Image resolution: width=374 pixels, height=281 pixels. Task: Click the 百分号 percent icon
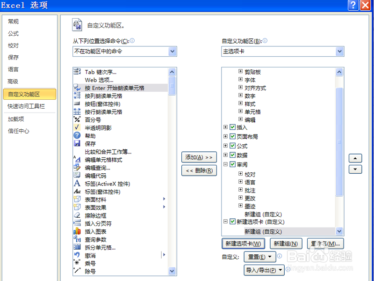click(x=77, y=119)
